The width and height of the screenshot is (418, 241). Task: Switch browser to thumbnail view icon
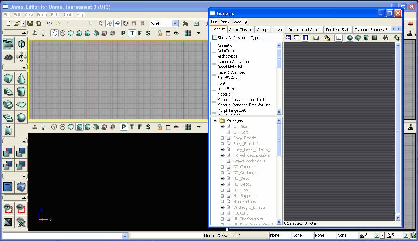pyautogui.click(x=305, y=38)
